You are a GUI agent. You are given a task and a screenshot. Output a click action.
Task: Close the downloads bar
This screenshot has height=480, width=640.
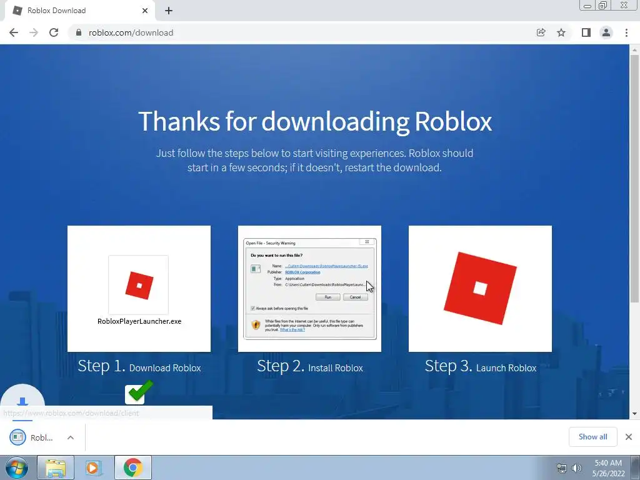click(629, 437)
